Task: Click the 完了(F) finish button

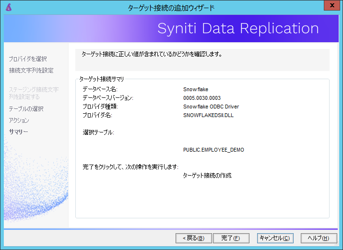Action: pos(231,238)
